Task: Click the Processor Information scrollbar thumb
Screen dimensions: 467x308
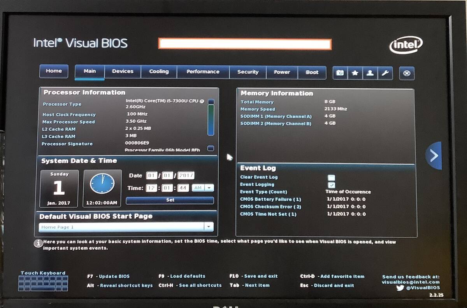Action: [211, 120]
